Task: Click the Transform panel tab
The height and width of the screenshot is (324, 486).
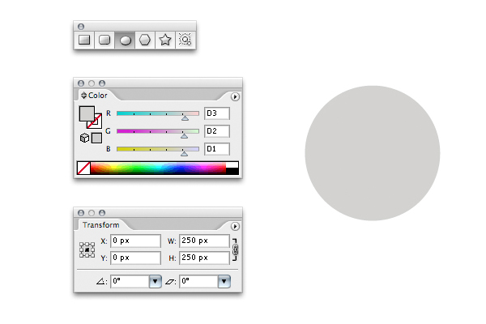Action: tap(100, 225)
